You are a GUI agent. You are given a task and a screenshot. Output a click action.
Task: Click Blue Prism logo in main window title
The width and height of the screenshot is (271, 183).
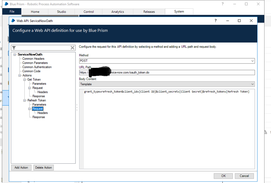[7, 4]
